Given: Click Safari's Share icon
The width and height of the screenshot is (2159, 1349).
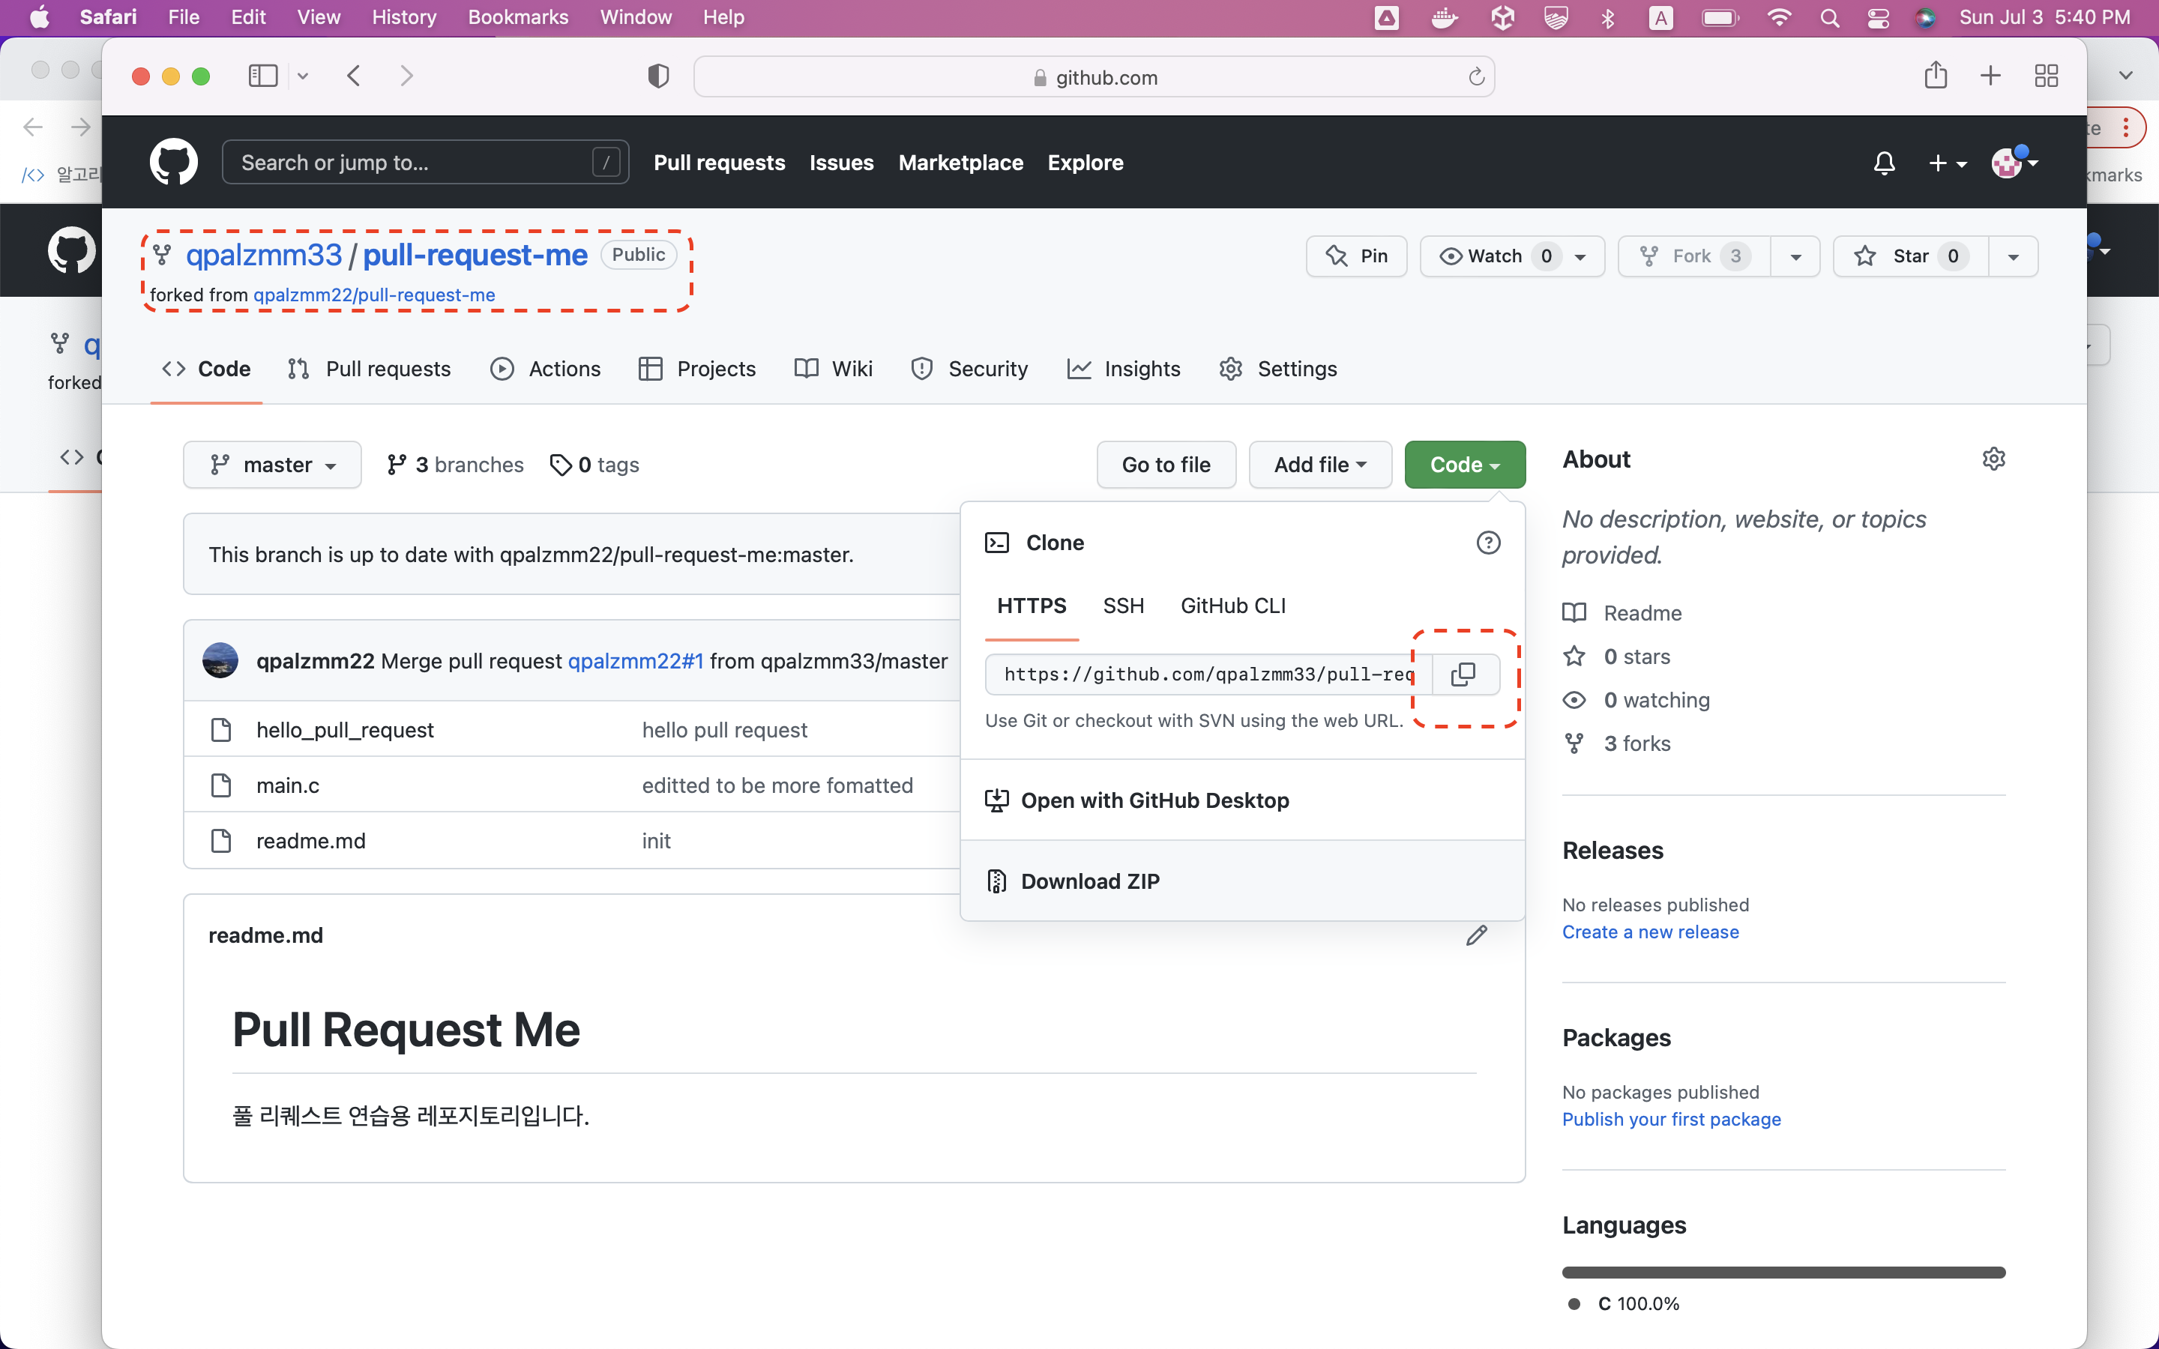Looking at the screenshot, I should point(1935,76).
